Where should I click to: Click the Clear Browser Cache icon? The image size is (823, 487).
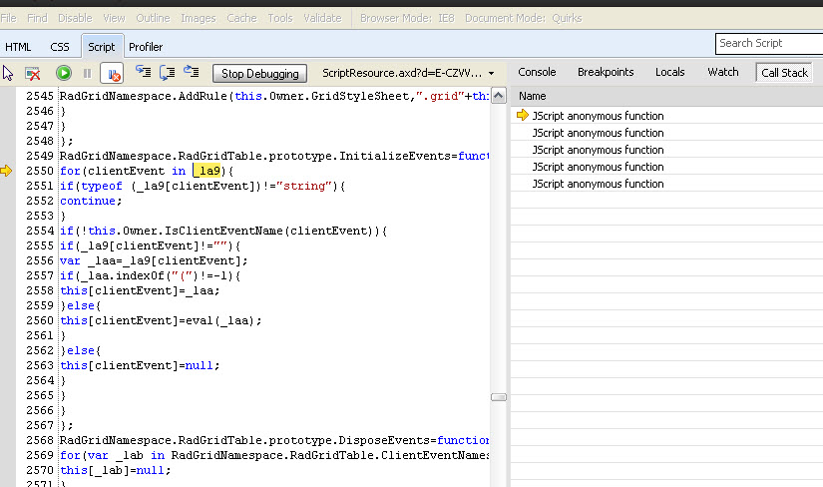coord(33,73)
